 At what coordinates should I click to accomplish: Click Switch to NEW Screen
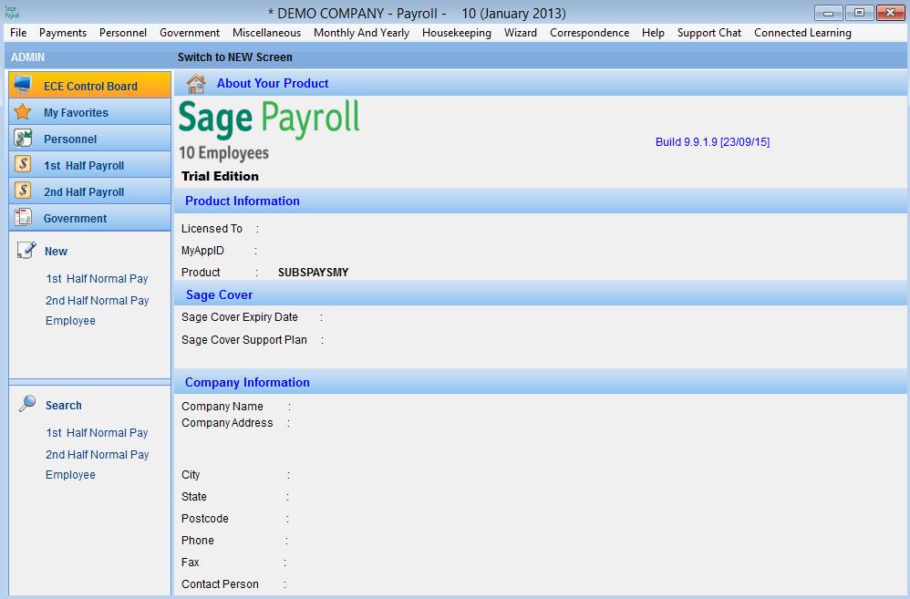[x=235, y=57]
